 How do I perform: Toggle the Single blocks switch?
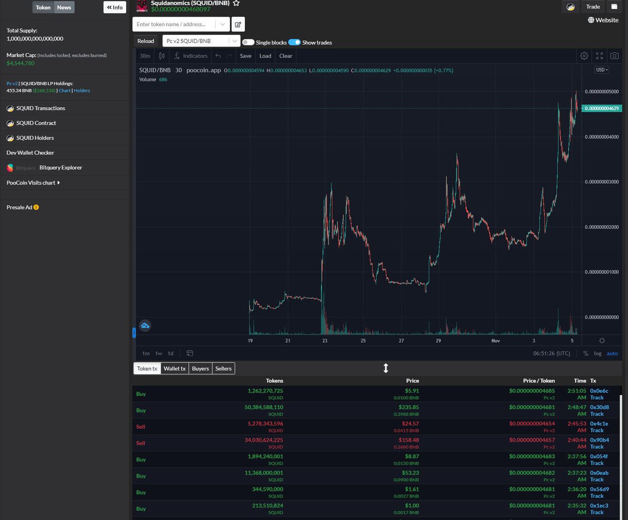[x=248, y=42]
